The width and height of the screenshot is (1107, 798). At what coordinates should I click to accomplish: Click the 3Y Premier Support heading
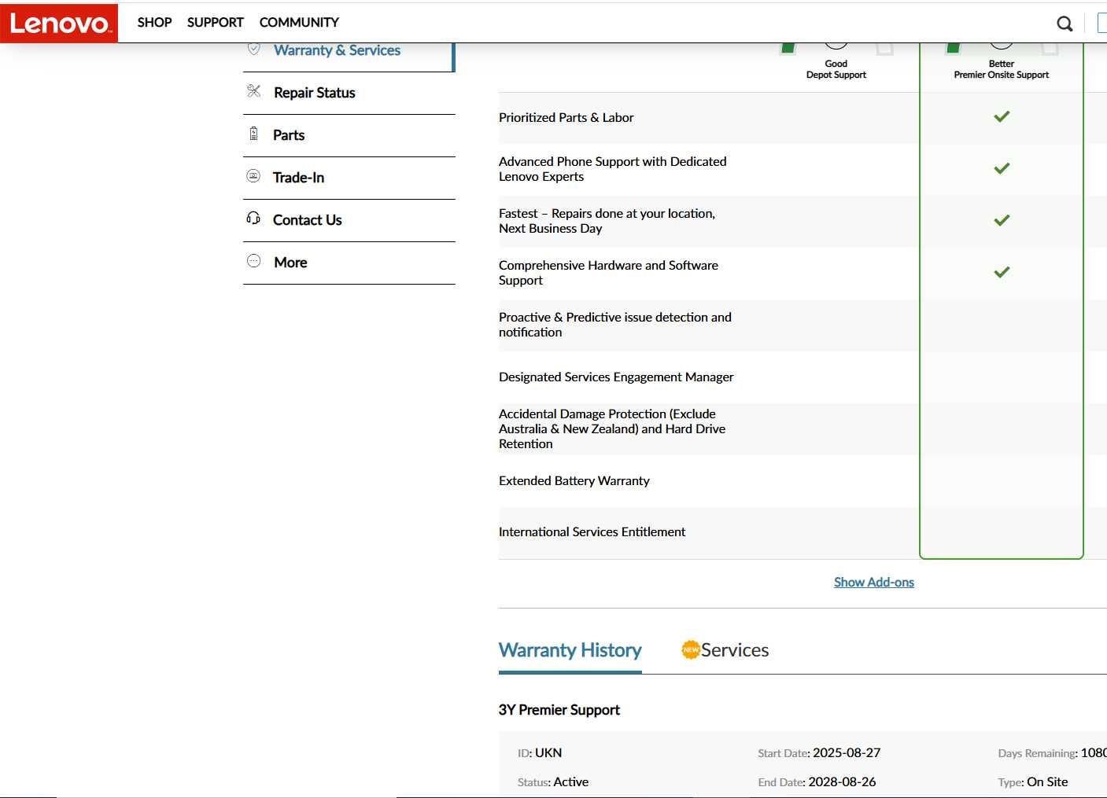pos(559,710)
